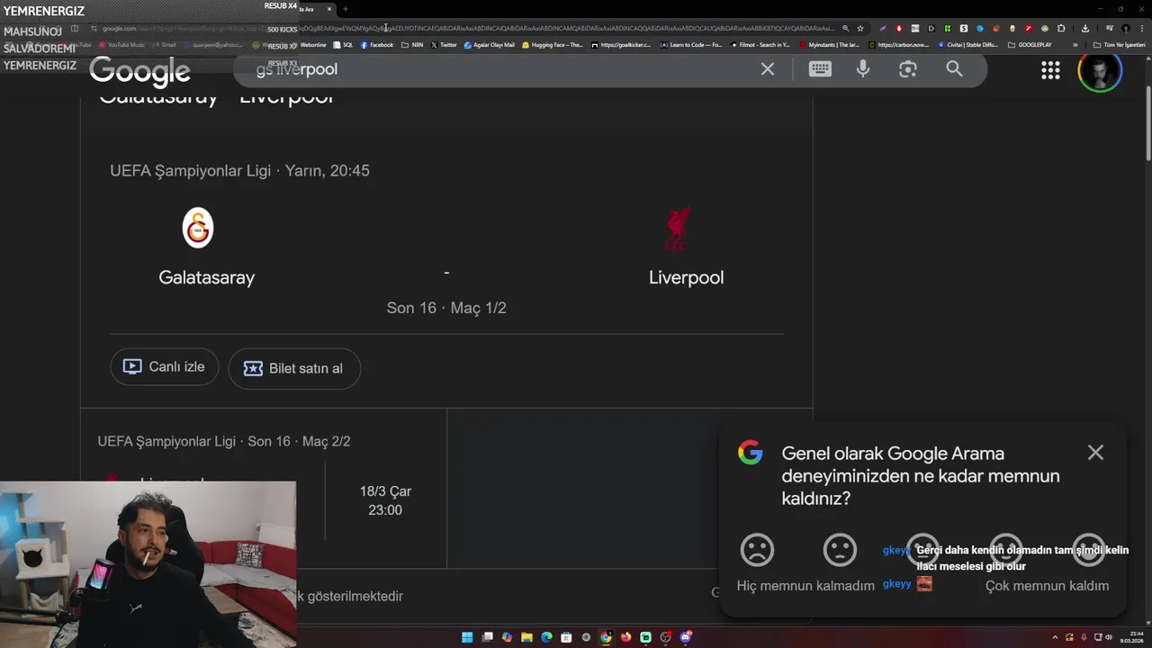Open the 'Filmot - Search in Y...' bookmark
This screenshot has width=1152, height=648.
point(760,44)
